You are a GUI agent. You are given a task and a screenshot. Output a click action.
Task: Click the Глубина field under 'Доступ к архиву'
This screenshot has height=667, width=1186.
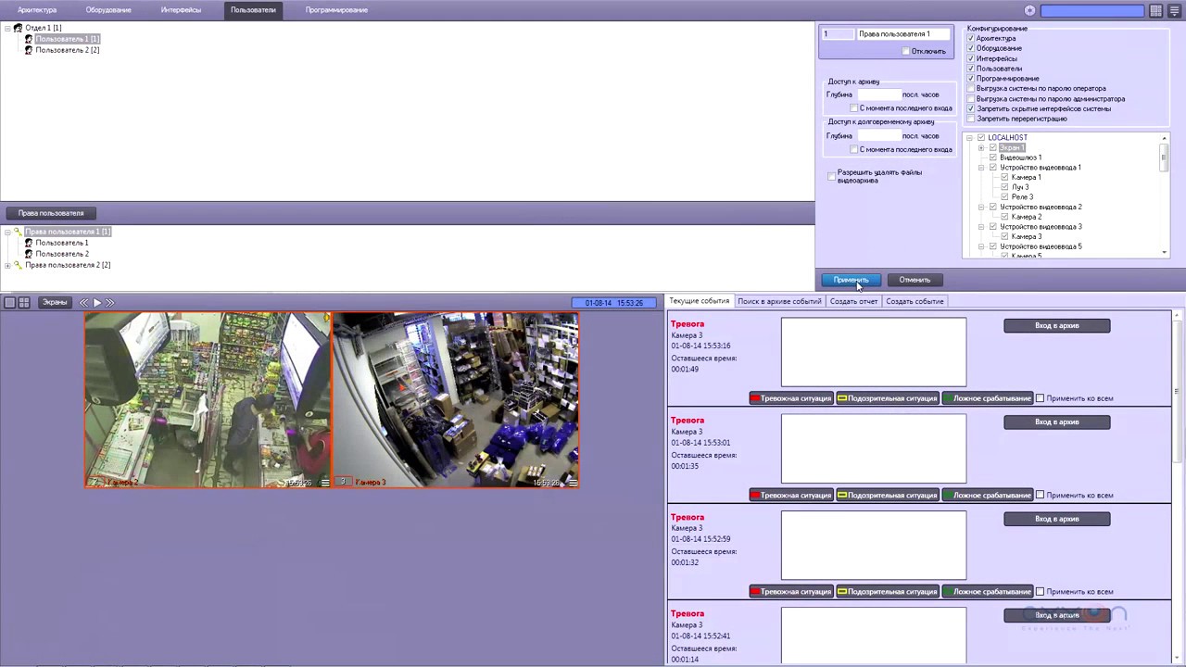point(878,94)
